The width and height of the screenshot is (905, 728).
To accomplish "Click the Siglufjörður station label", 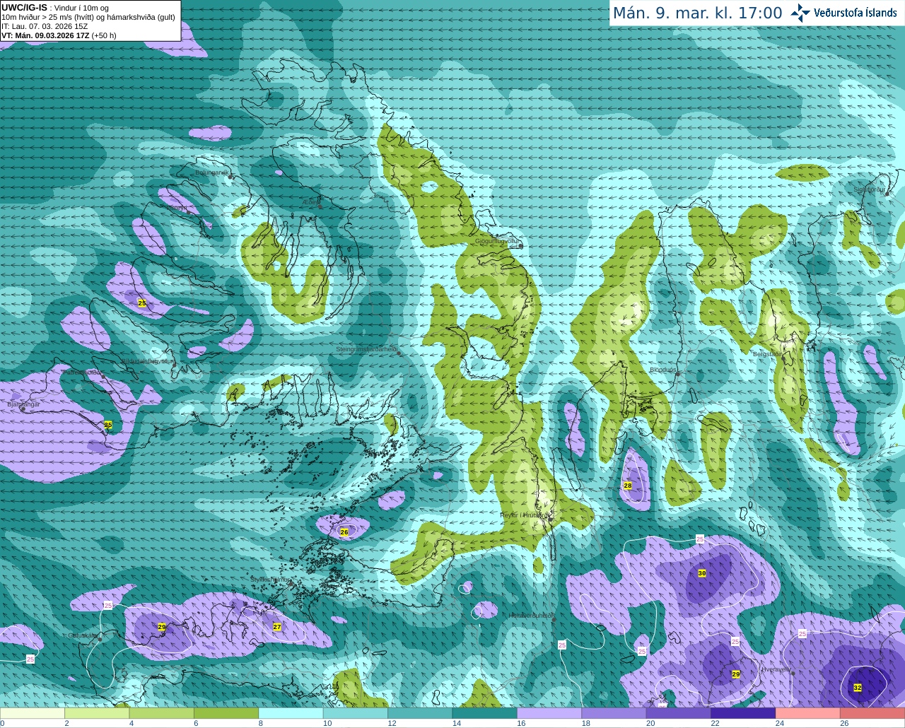I will tap(870, 189).
